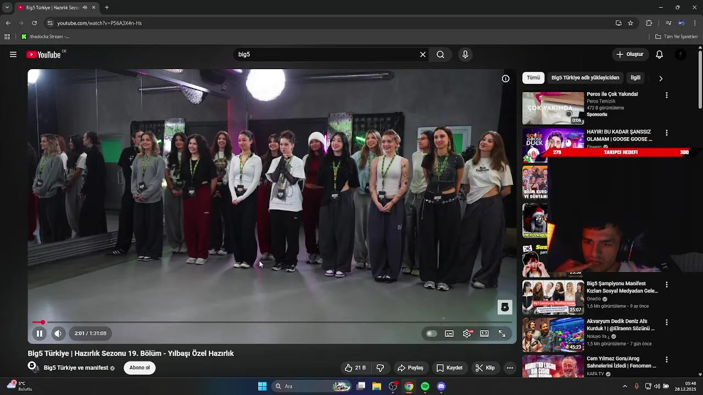
Task: Open Peros ile Çok Yakında ad thumbnail
Action: [x=553, y=108]
